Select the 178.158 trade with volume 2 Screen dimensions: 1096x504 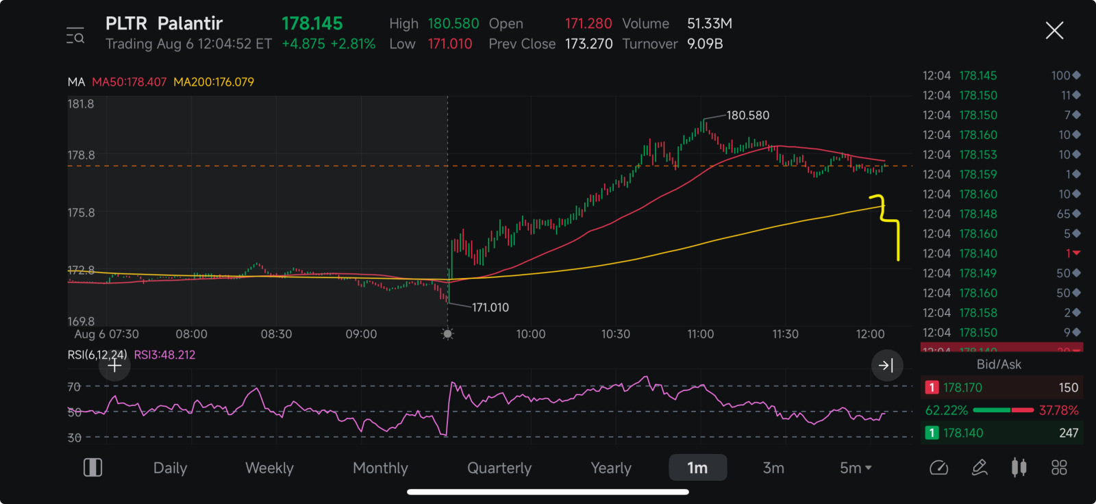click(1001, 313)
